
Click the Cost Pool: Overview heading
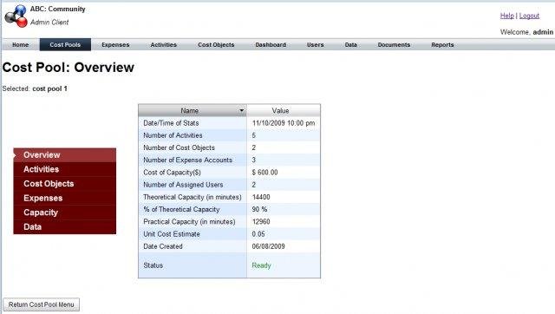69,68
